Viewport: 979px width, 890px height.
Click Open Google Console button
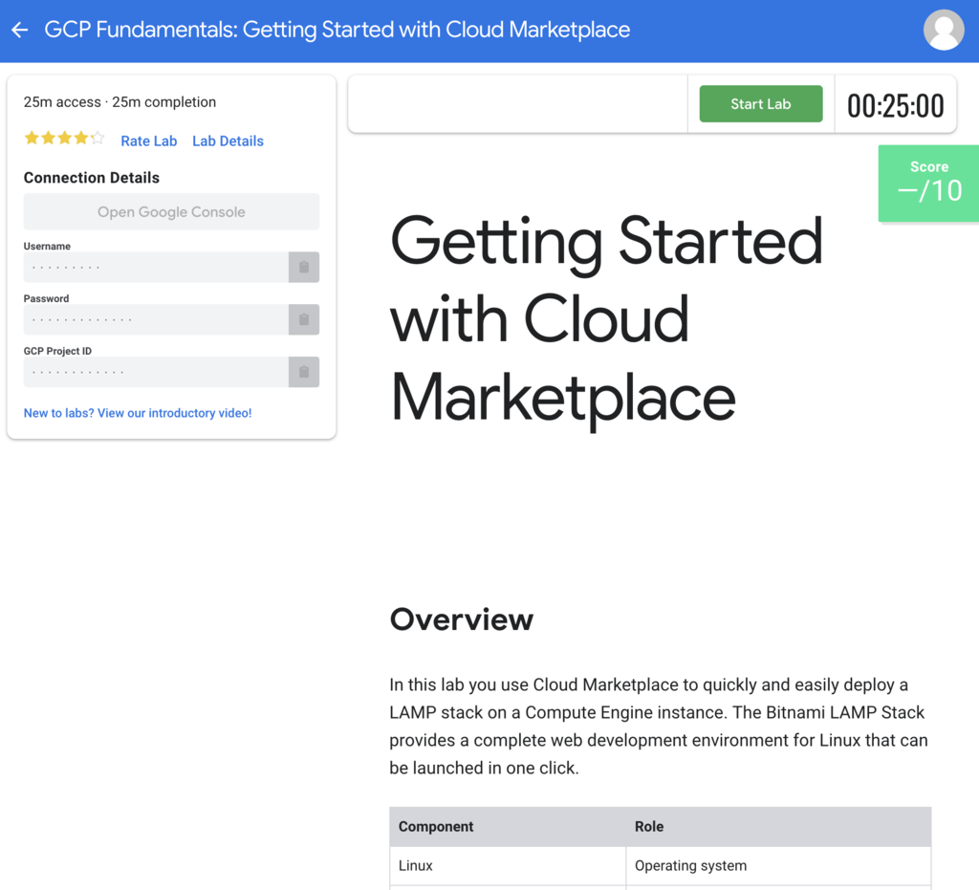pos(171,211)
